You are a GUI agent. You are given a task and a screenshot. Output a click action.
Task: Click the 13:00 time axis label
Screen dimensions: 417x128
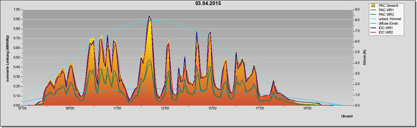(165, 108)
